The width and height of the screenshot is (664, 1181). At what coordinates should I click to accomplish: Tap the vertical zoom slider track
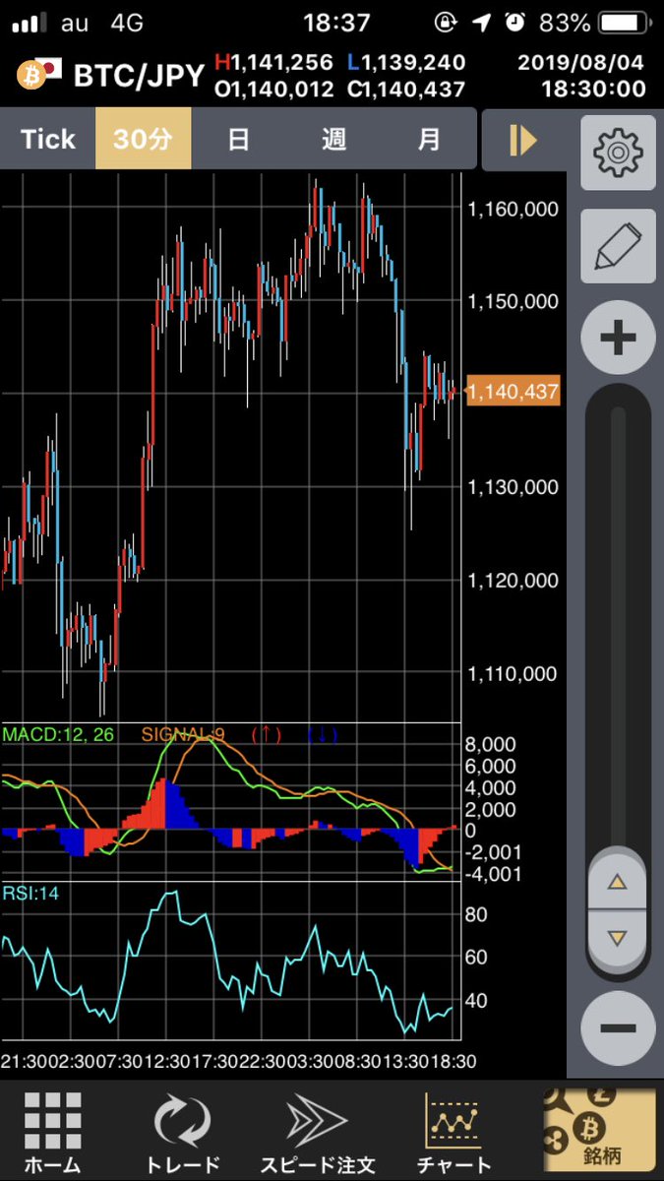click(617, 630)
